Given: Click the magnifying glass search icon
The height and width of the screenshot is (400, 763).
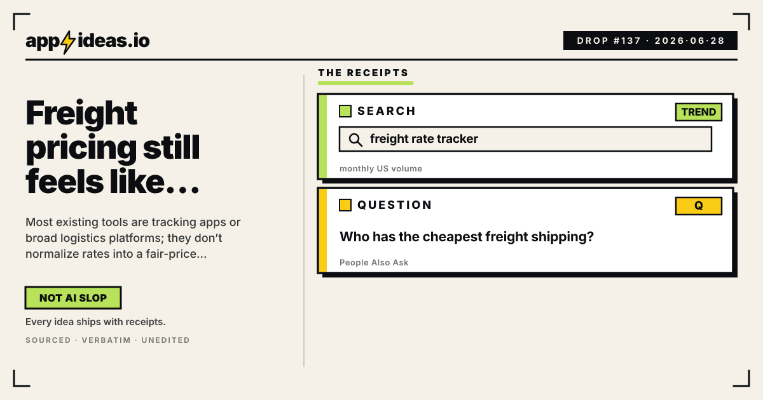Looking at the screenshot, I should (x=356, y=140).
